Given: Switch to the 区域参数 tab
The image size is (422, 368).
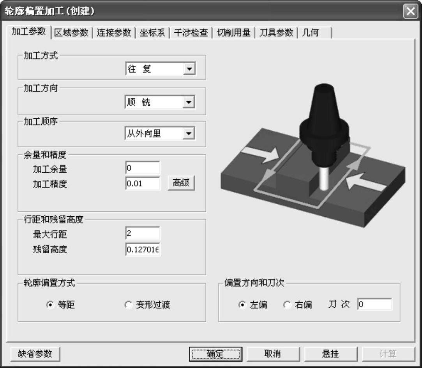Looking at the screenshot, I should (71, 33).
